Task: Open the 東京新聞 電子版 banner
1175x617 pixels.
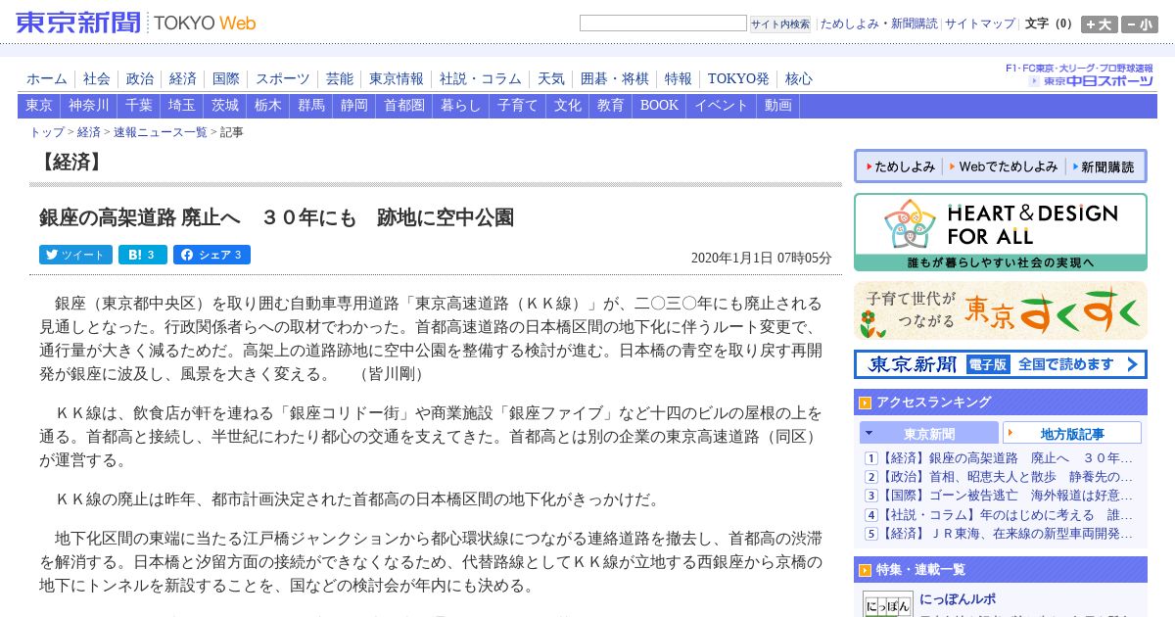Action: pos(1001,364)
